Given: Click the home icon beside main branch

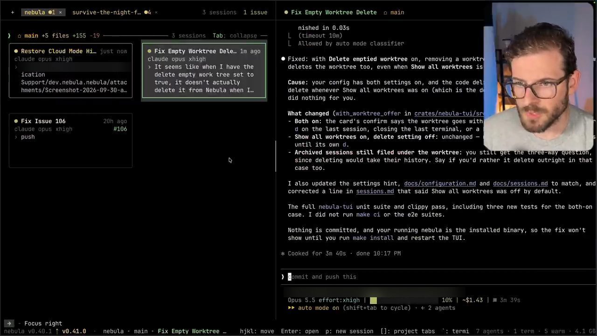Looking at the screenshot, I should (19, 36).
